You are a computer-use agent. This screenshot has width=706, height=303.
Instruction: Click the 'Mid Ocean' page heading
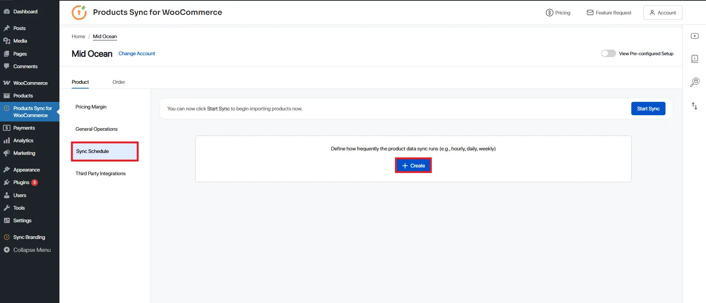[92, 54]
